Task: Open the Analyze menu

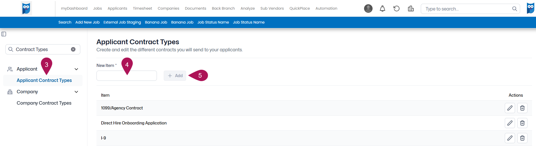Action: pos(247,9)
